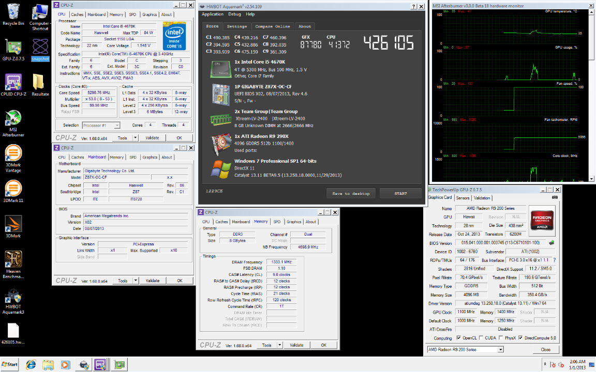Image resolution: width=596 pixels, height=372 pixels.
Task: Select the 426105.hw file on the desktop
Action: (x=13, y=334)
